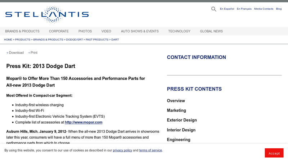Open PAST PRODUCTS breadcrumb link
The width and height of the screenshot is (288, 162).
97,40
